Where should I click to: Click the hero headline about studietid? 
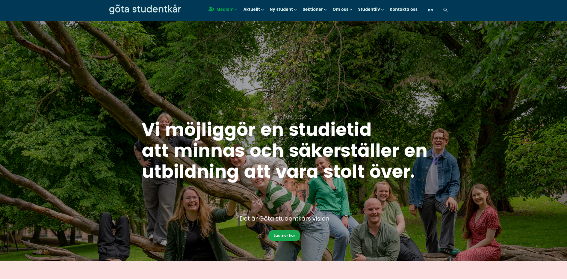(x=284, y=150)
